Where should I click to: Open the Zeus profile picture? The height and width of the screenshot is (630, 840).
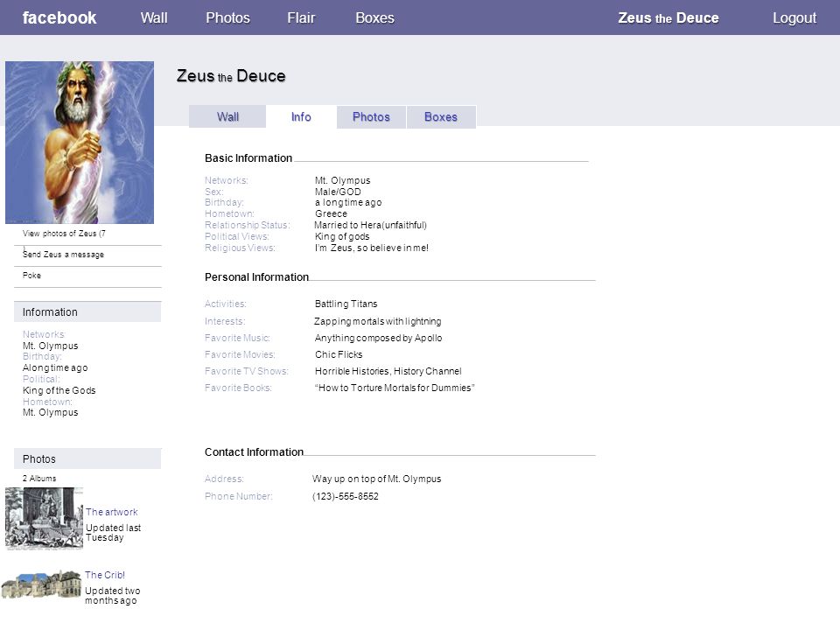pyautogui.click(x=80, y=143)
